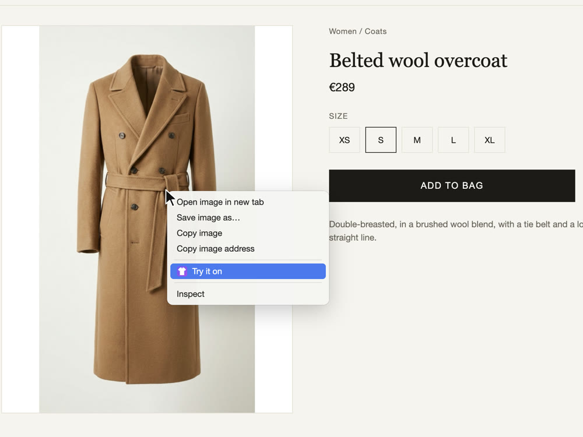This screenshot has height=437, width=583.
Task: Click the 'Double-breasted, in a brushed wool blend' description
Action: (x=456, y=231)
